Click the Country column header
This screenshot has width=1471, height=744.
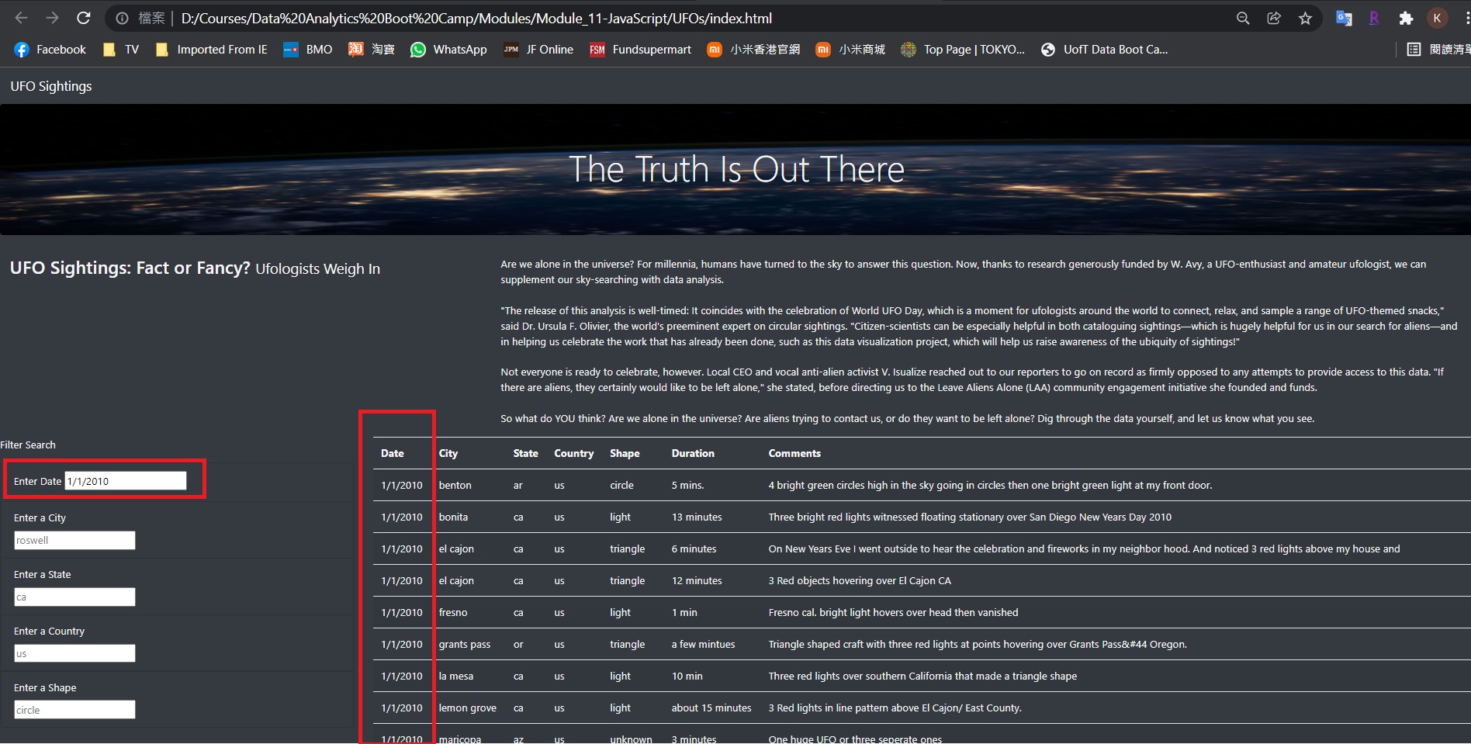[574, 453]
